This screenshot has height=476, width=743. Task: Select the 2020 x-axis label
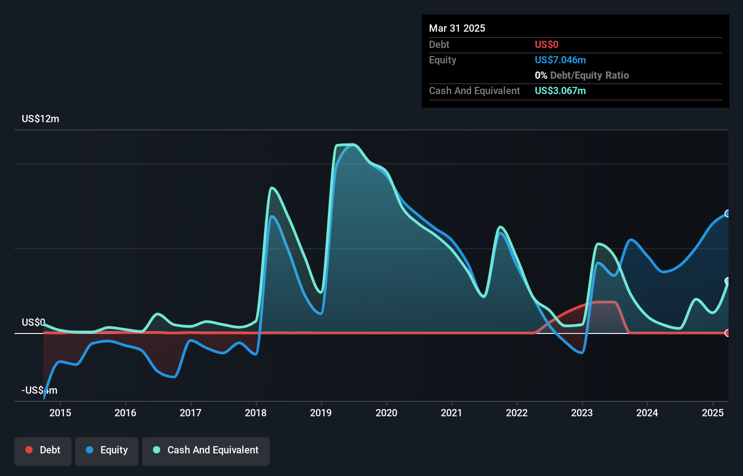(x=386, y=413)
